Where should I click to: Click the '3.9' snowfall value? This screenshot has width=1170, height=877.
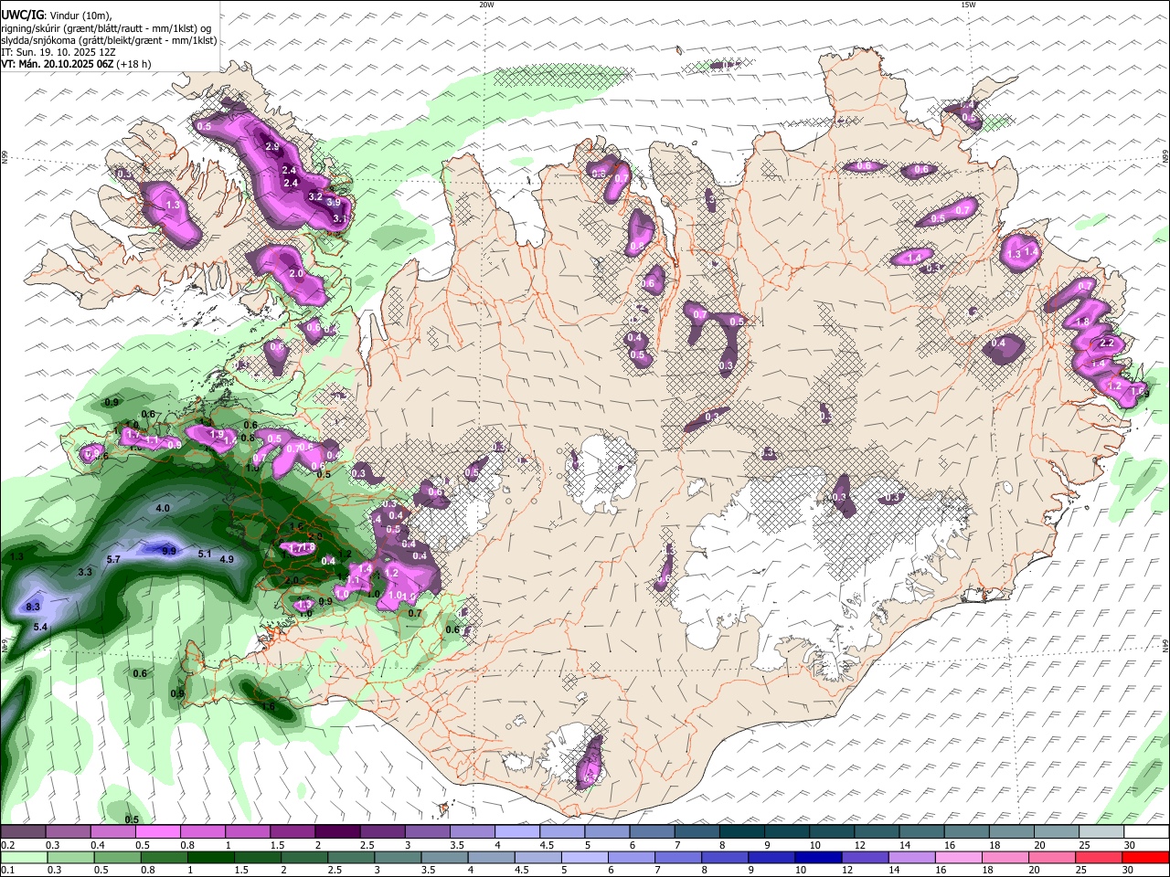pos(334,203)
